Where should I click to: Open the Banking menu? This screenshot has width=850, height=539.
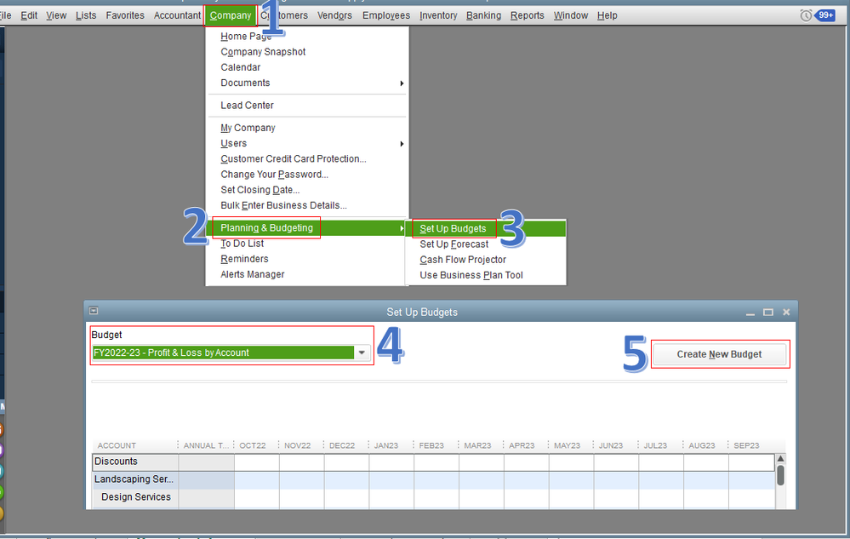pyautogui.click(x=483, y=15)
